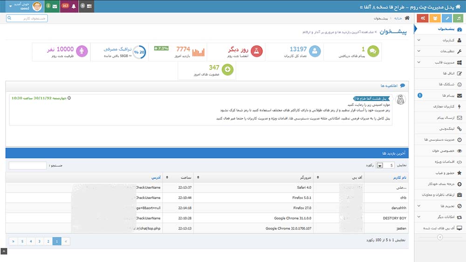
Task: Select the active page 1 pagination button
Action: 57,241
